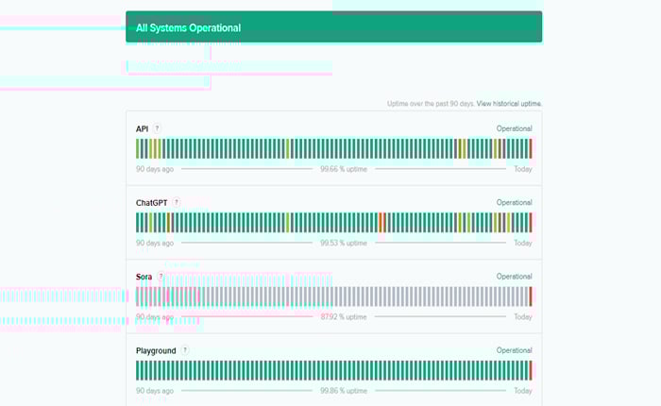Screen dimensions: 661x406
Task: Click the API help question mark icon
Action: click(158, 128)
